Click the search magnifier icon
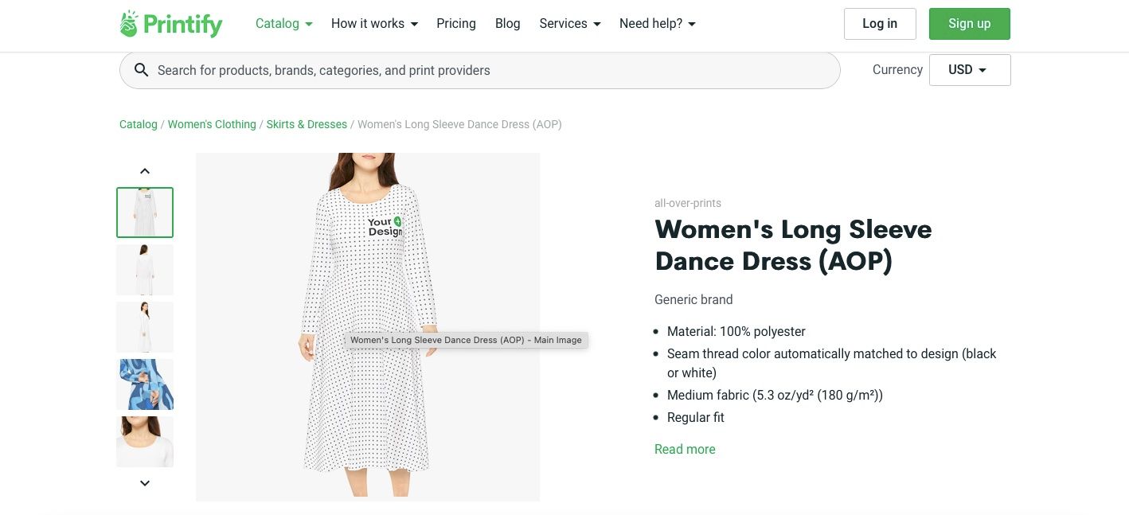Viewport: 1129px width, 515px height. (141, 70)
